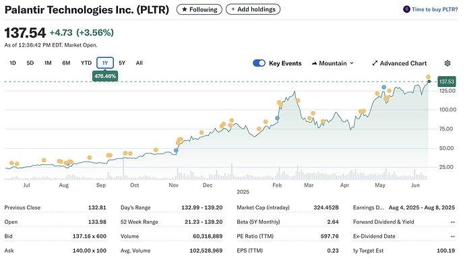This screenshot has width=465, height=258.
Task: Switch to the 5Y time range
Action: [x=122, y=63]
